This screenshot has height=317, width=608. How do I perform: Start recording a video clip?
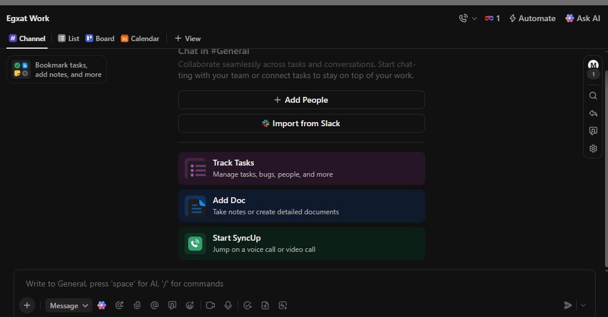pos(211,305)
